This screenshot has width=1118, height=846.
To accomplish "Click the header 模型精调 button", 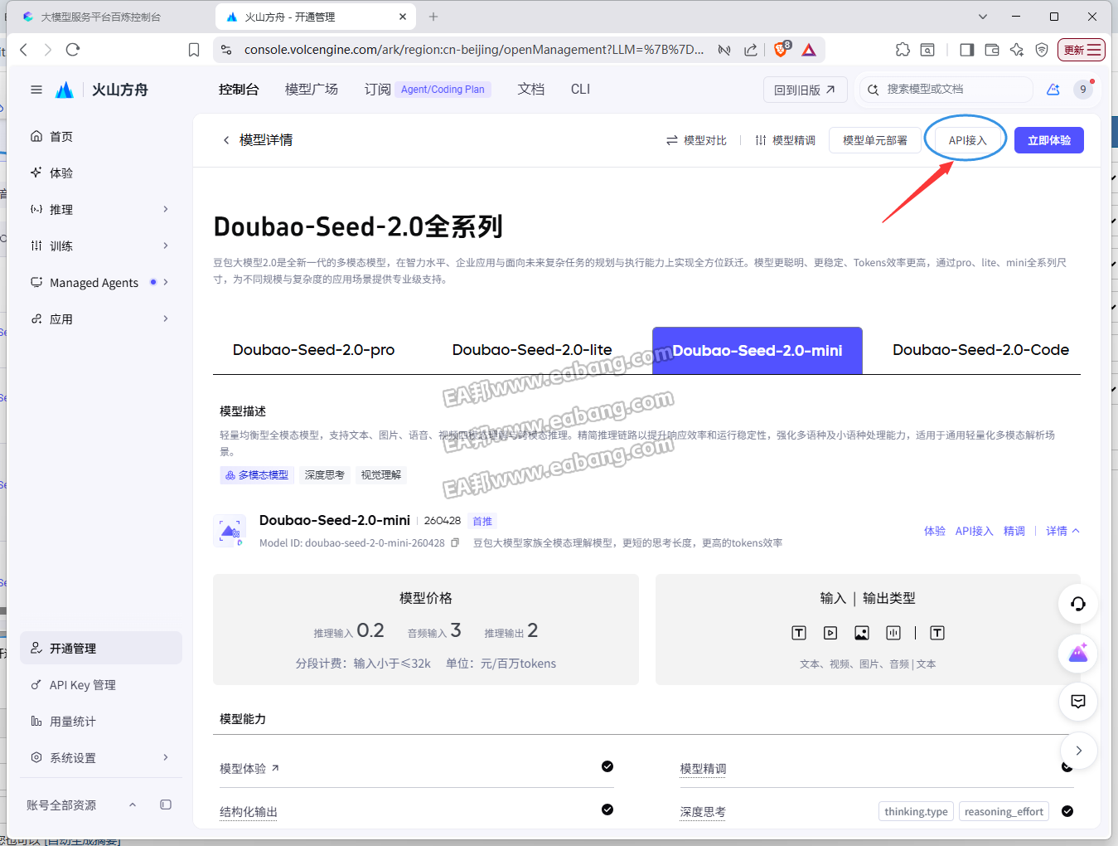I will tap(785, 140).
